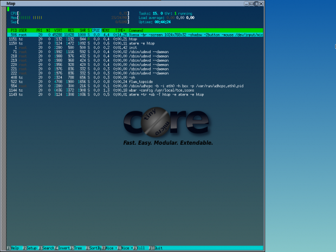Activate F3 Search in htop footer
The image size is (336, 252).
[46, 248]
